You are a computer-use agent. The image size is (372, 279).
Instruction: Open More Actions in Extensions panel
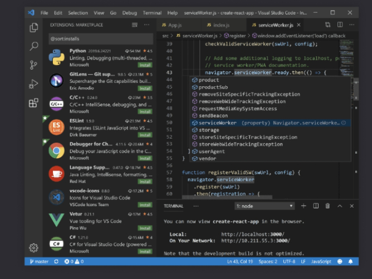point(146,25)
